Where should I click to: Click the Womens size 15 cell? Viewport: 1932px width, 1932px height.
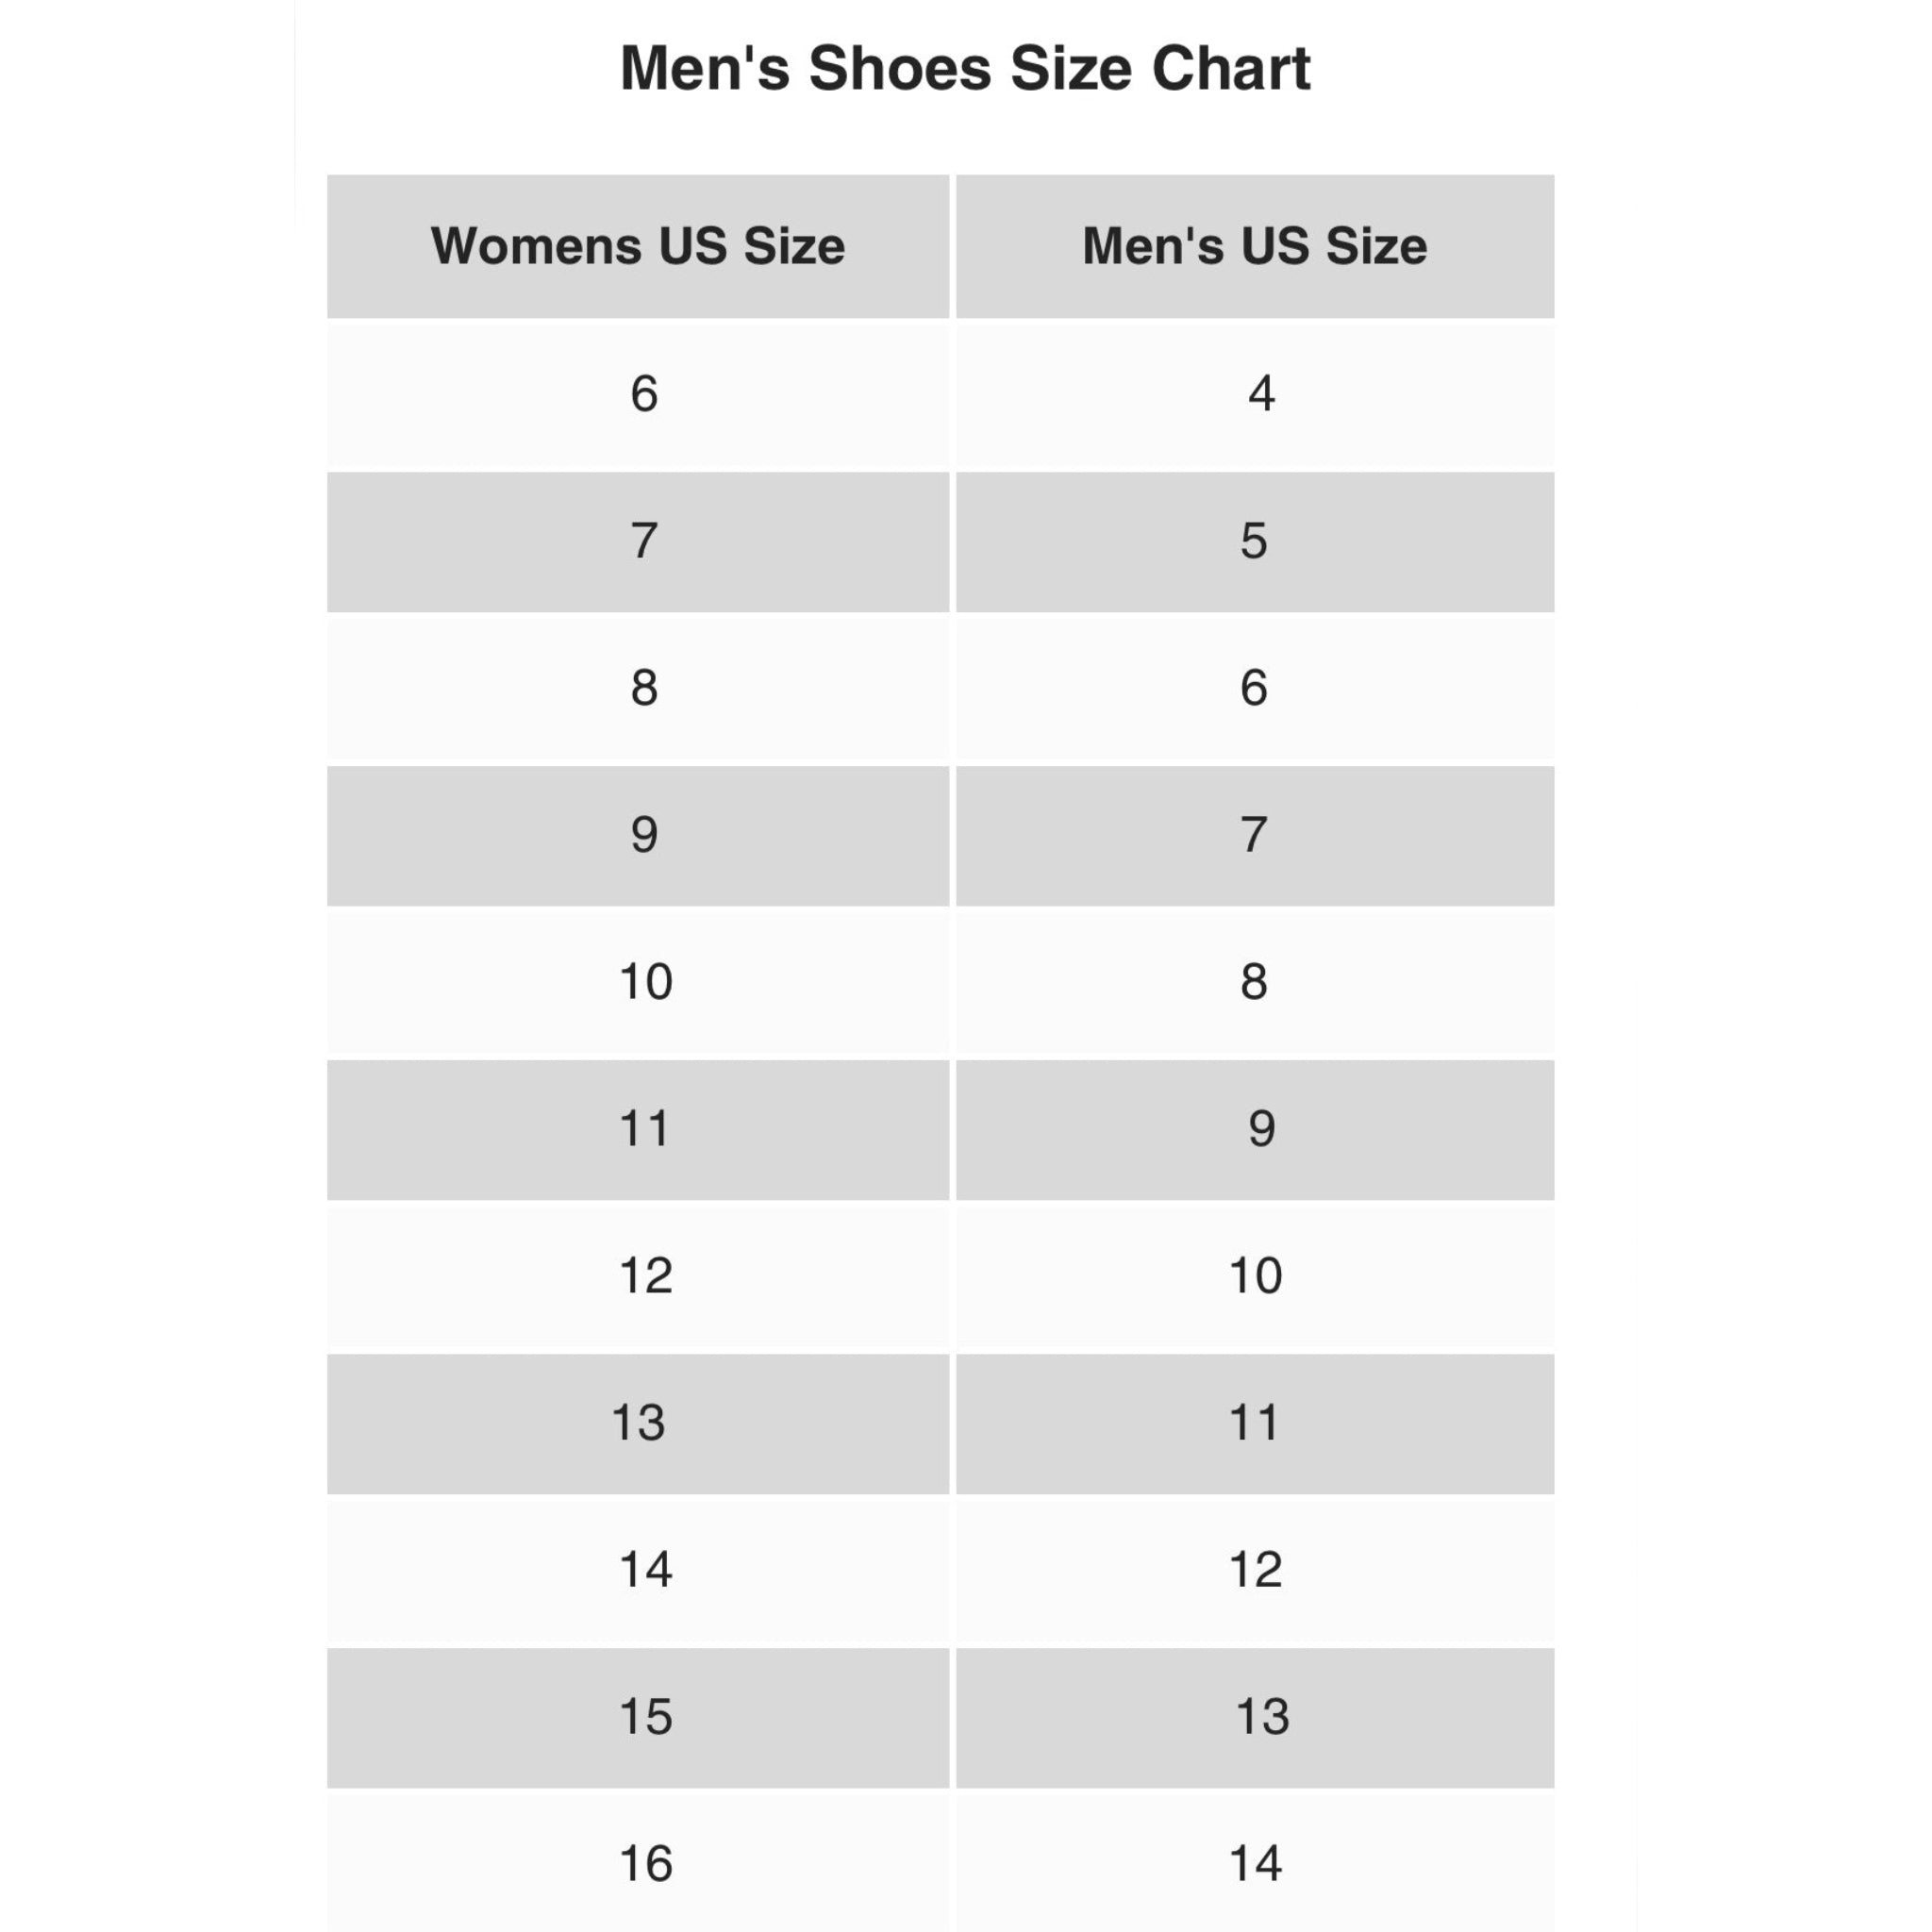coord(645,1717)
